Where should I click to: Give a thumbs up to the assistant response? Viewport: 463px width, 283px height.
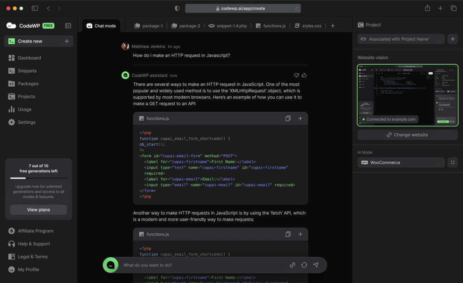[304, 75]
